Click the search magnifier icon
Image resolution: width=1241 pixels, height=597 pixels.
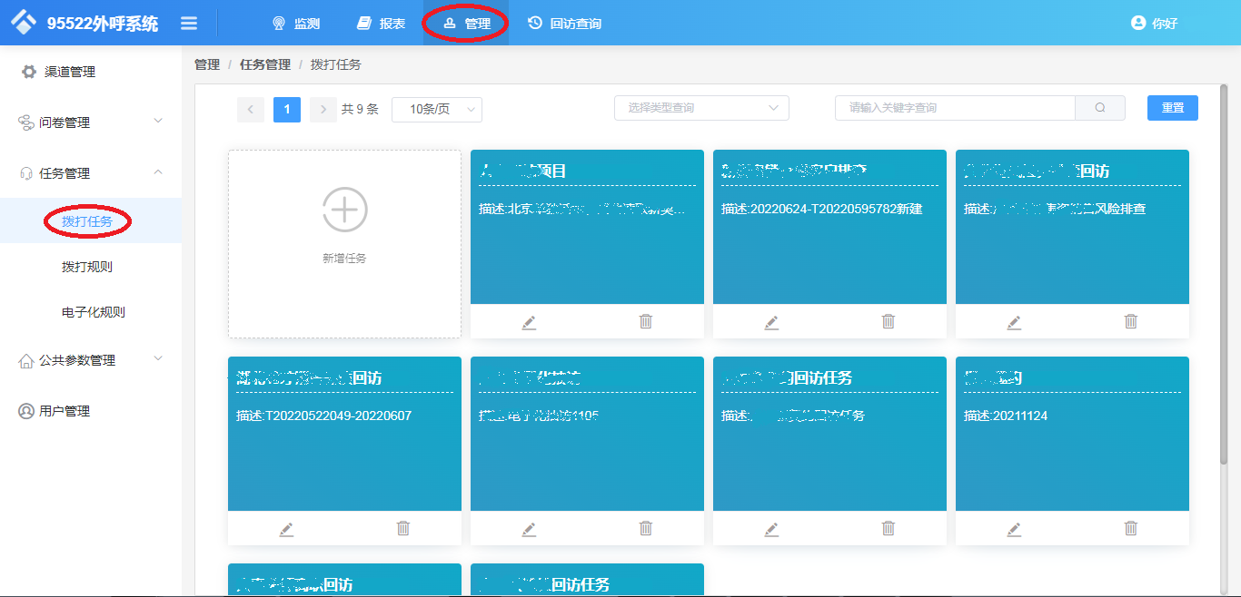(x=1099, y=107)
